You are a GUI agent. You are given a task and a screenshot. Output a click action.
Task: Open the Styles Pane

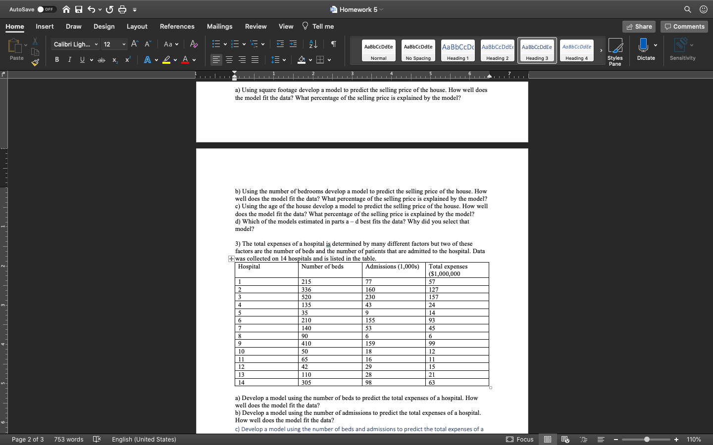click(615, 50)
